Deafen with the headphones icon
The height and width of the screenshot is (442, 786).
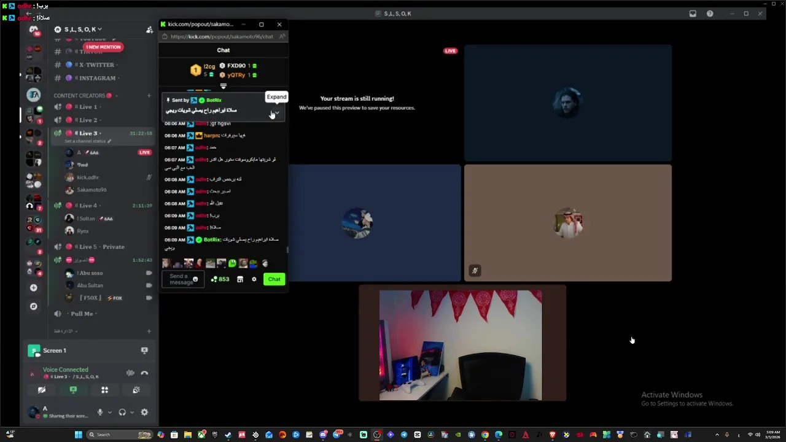click(x=122, y=413)
